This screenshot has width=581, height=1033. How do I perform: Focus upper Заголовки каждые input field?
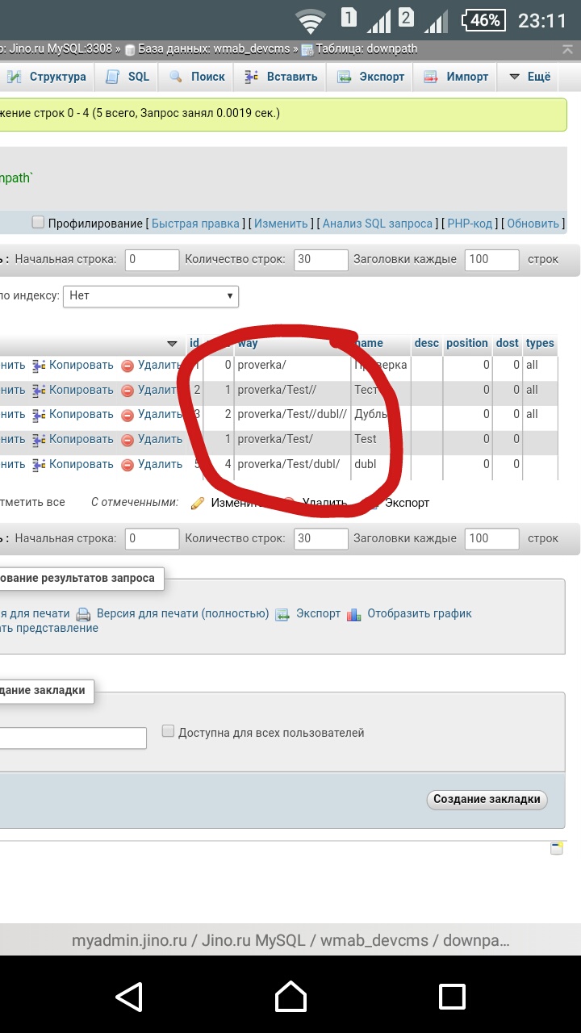click(x=491, y=260)
